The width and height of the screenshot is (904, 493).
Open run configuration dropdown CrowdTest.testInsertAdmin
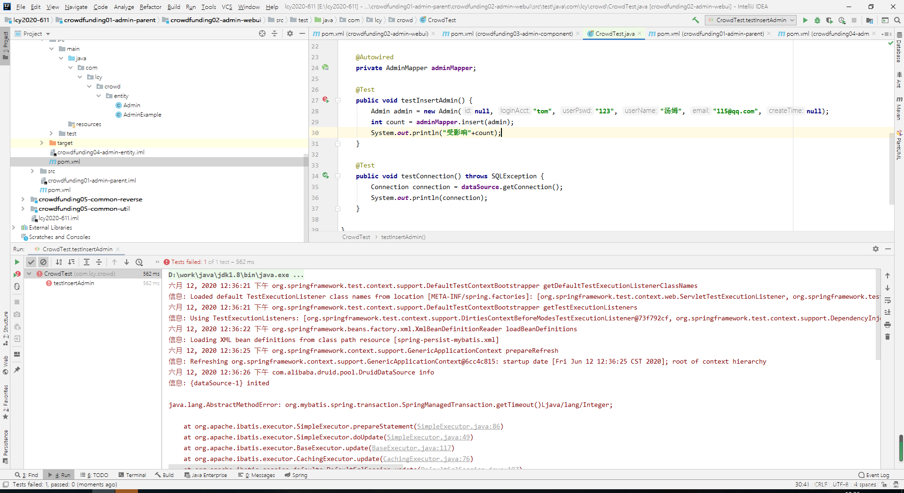[751, 20]
